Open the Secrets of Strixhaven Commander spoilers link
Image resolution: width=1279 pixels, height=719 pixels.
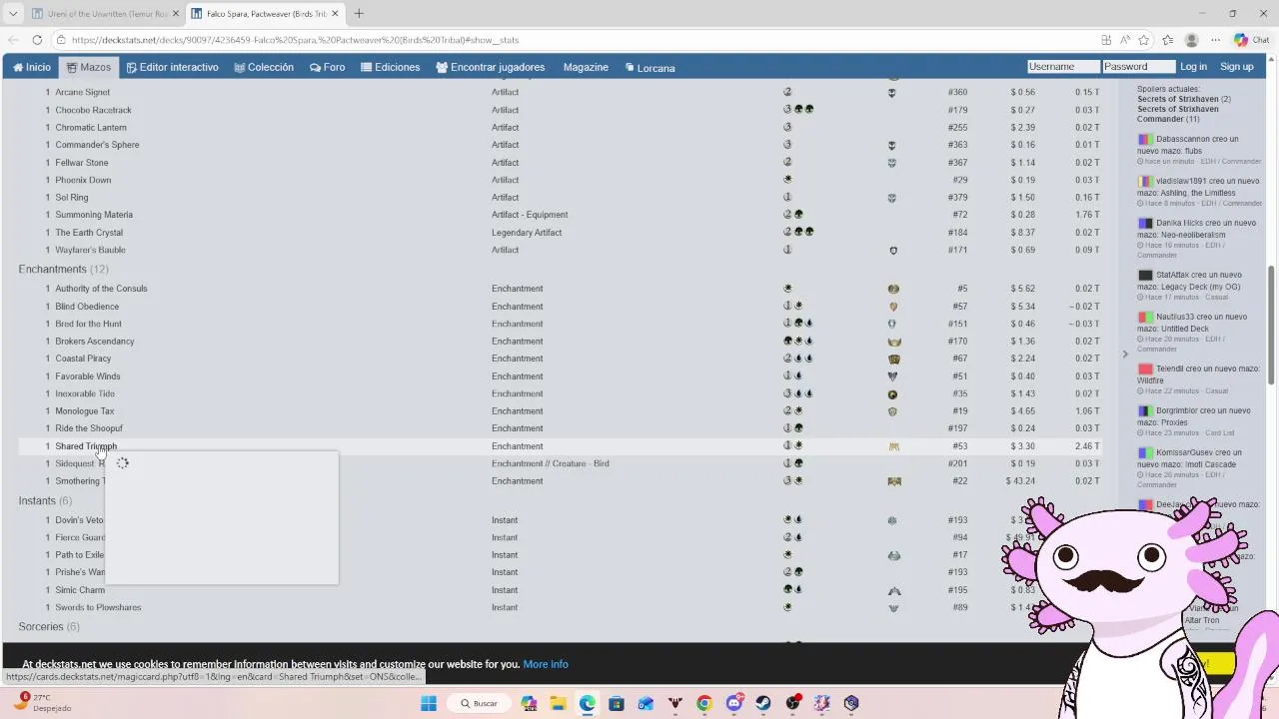point(1177,114)
